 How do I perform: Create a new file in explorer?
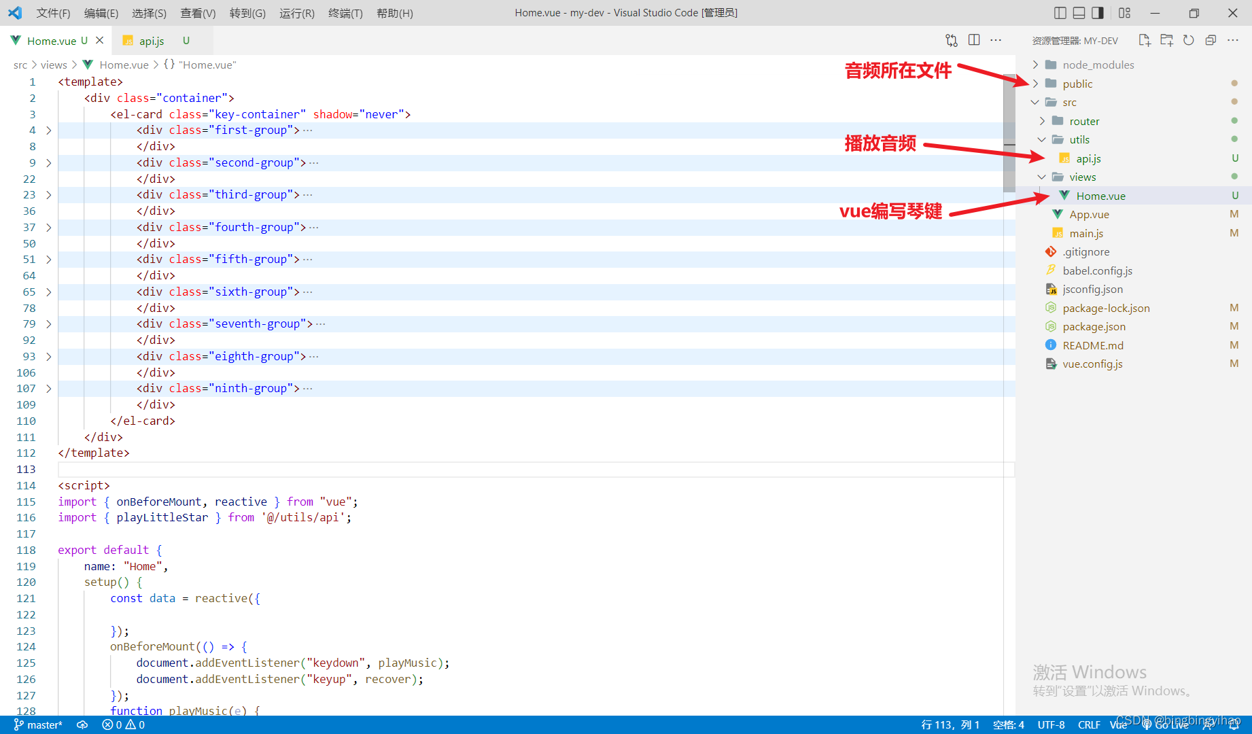point(1145,40)
